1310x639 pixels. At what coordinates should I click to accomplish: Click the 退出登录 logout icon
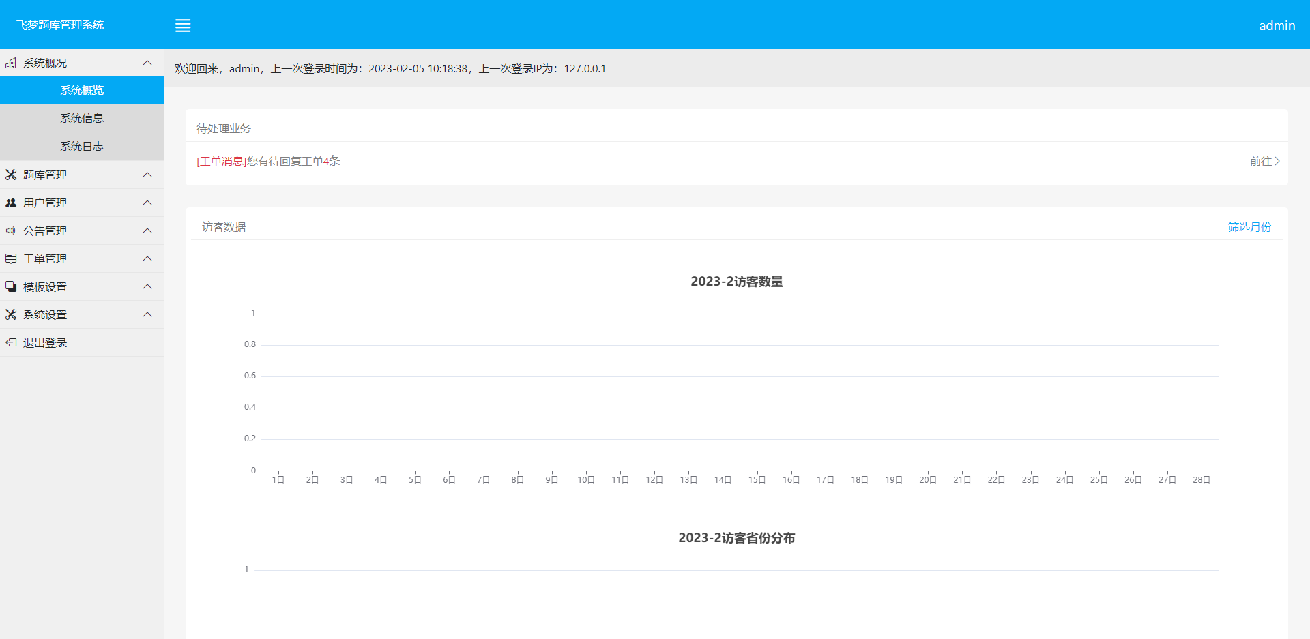tap(11, 342)
